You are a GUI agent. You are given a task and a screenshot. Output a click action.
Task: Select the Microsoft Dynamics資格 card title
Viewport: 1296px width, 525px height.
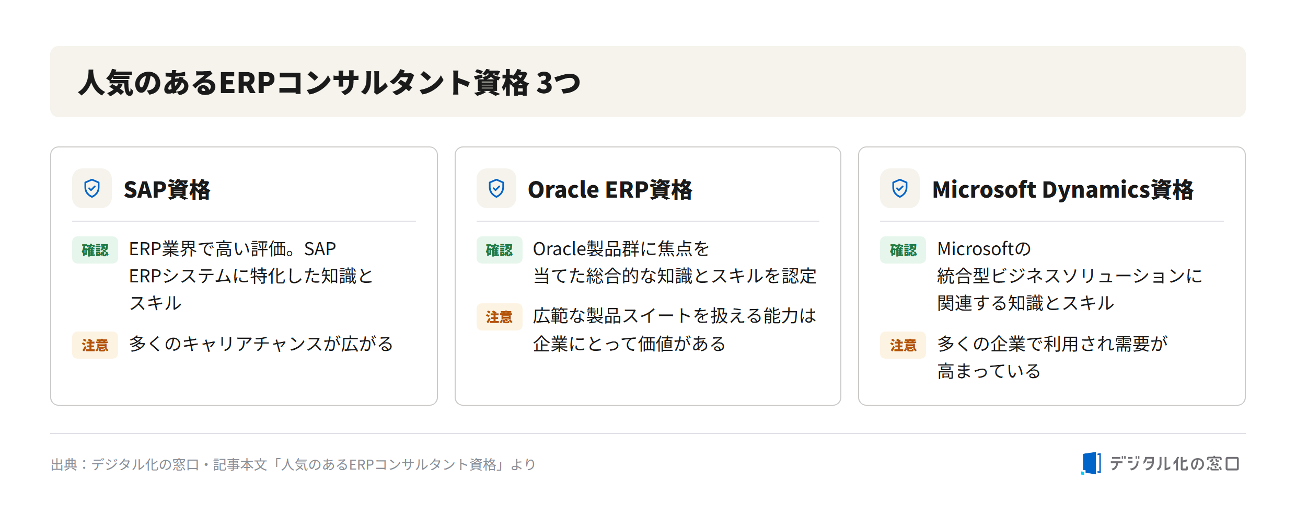click(x=1063, y=189)
